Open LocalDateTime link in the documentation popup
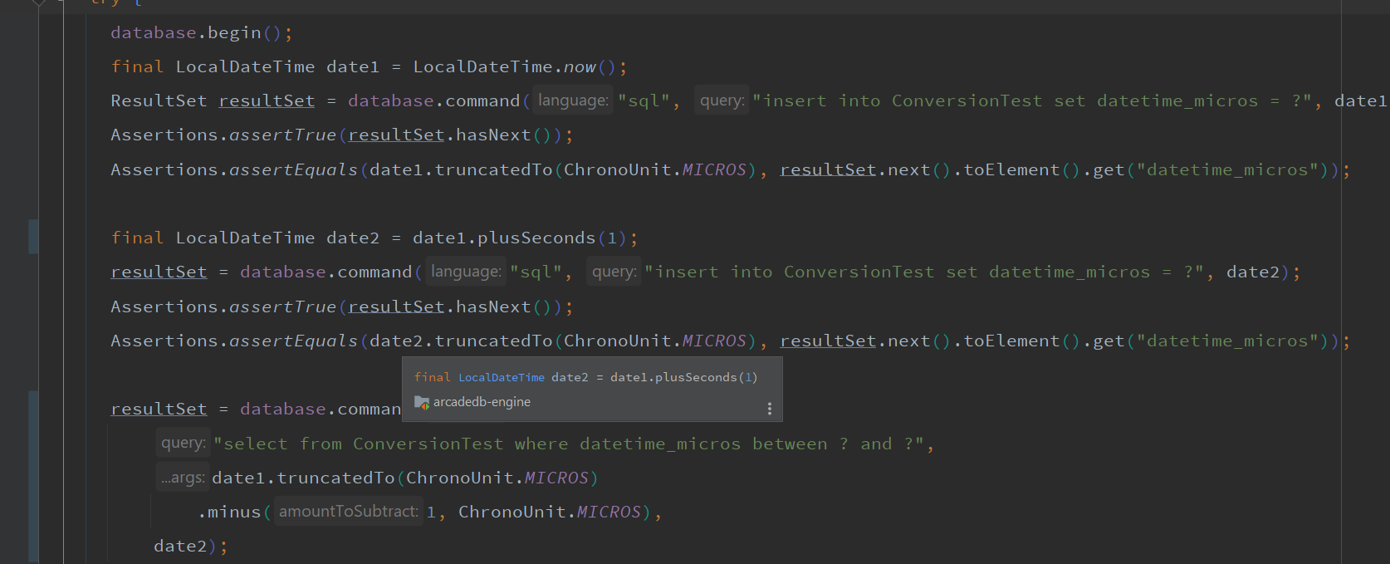Viewport: 1390px width, 564px height. tap(502, 377)
